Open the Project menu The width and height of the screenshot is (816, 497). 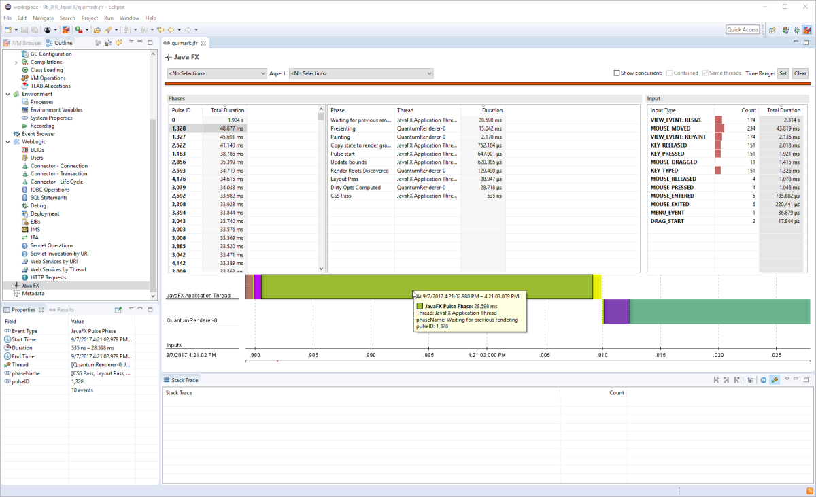click(90, 18)
